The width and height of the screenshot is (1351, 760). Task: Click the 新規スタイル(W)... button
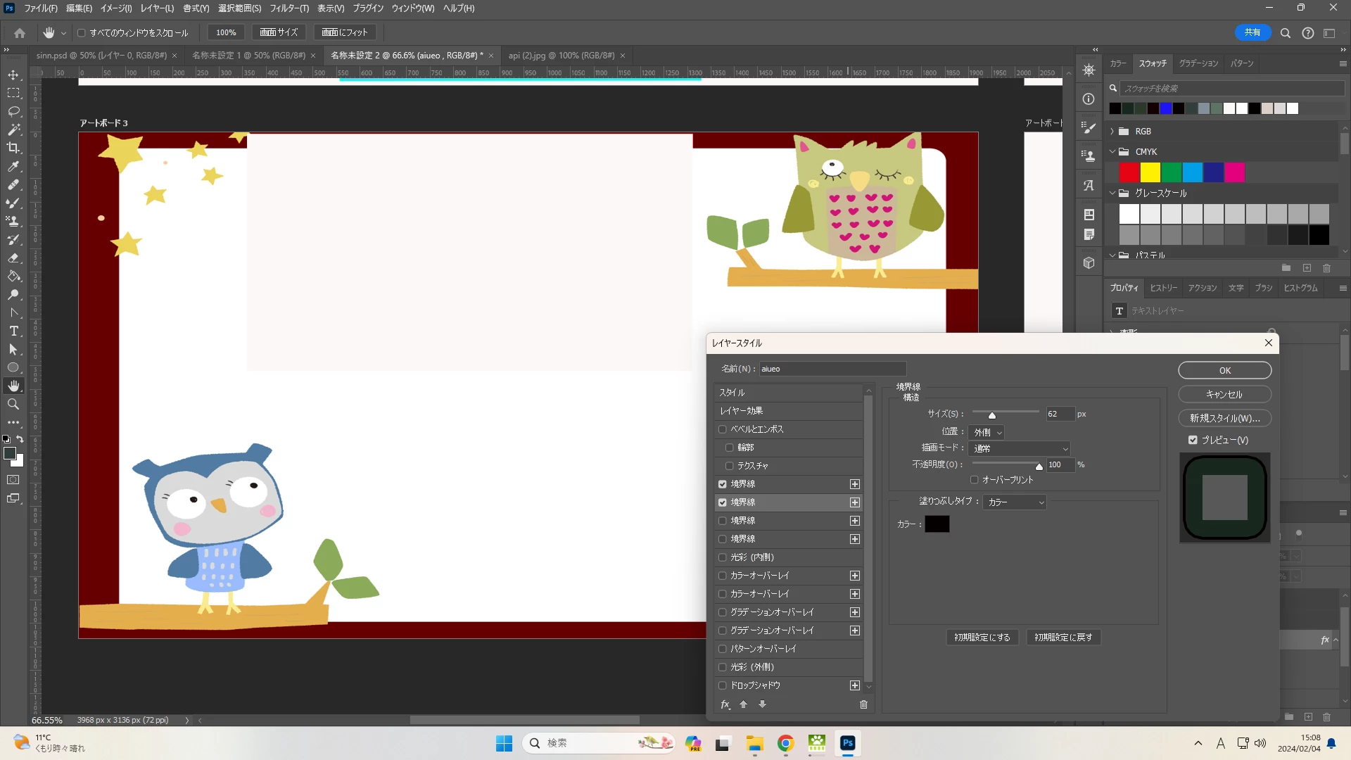[x=1224, y=418]
